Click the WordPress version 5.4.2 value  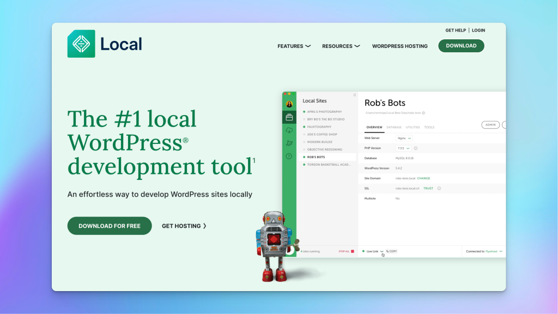pos(398,168)
